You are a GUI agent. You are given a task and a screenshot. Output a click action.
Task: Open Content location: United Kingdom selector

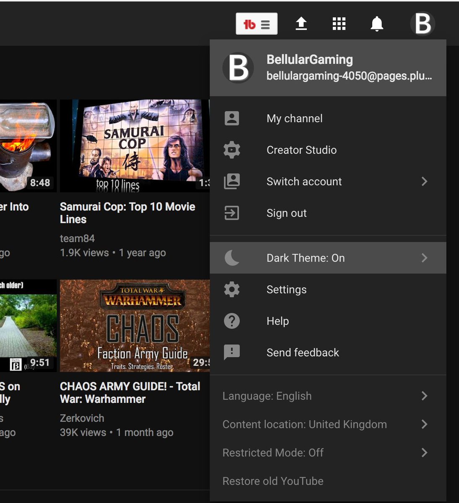(328, 424)
